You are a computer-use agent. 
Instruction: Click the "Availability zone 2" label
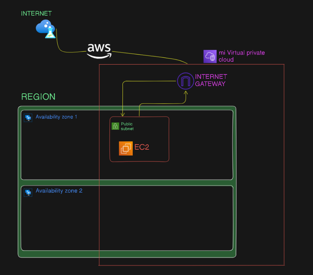[x=59, y=191]
